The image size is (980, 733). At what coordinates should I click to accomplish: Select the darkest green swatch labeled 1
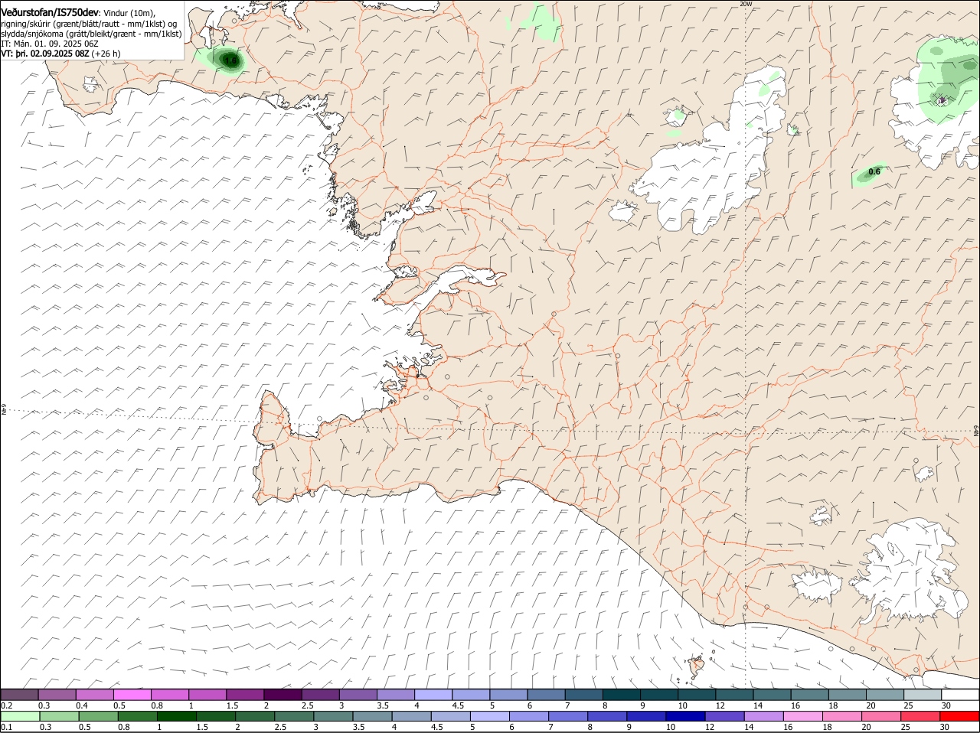(x=177, y=716)
